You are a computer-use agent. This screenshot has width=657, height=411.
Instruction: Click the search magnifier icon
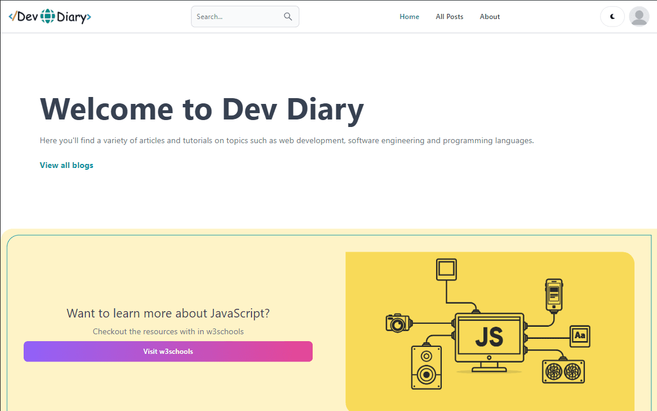point(287,16)
